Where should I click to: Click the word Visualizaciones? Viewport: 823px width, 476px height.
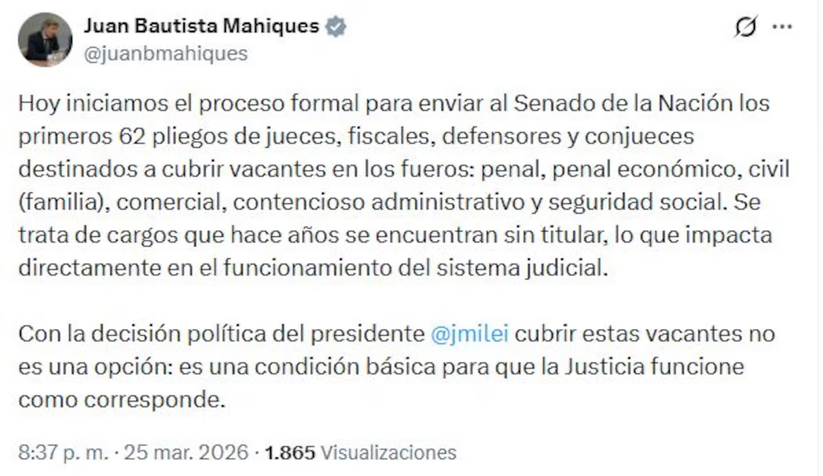tap(389, 453)
